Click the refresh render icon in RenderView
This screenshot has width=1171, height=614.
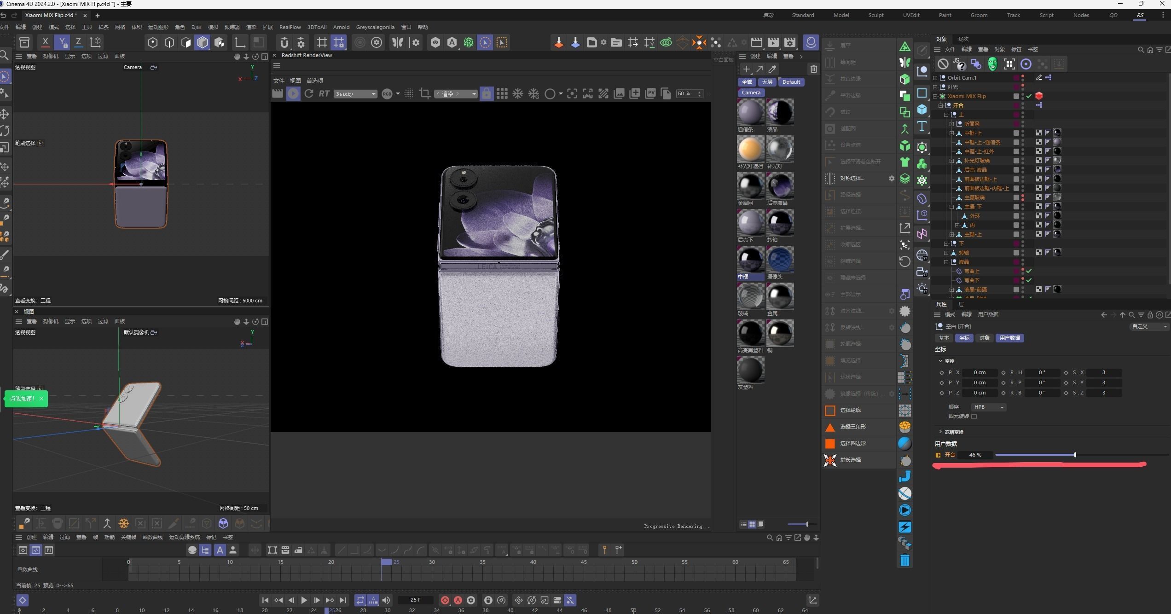(308, 93)
